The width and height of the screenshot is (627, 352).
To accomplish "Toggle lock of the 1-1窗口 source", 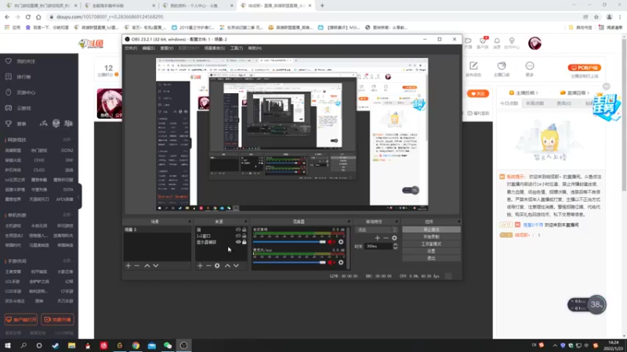I will (245, 236).
